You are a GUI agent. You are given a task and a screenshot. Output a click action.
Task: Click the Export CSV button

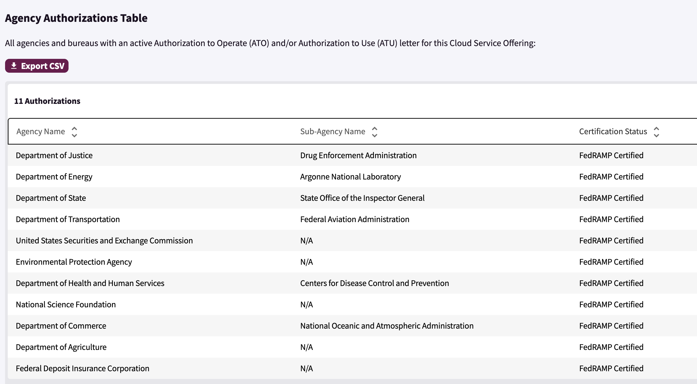coord(37,66)
